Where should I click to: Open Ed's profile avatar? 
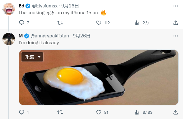9,9
